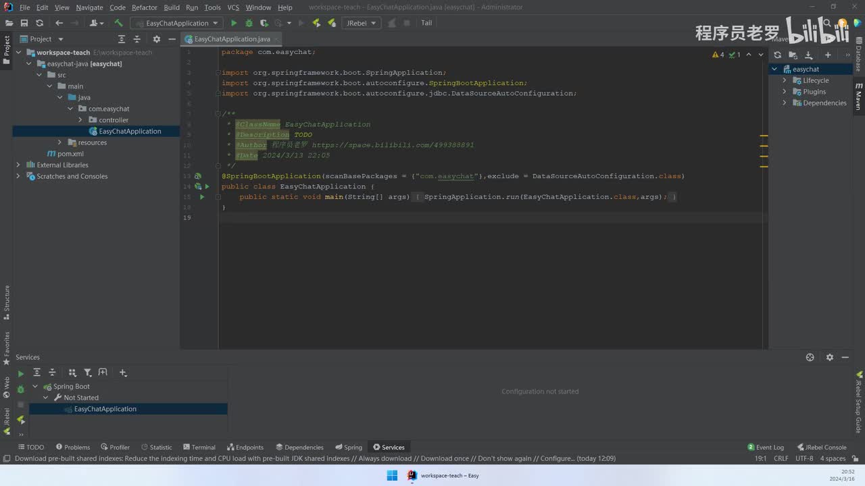Open the Filter options in Services panel

[88, 373]
